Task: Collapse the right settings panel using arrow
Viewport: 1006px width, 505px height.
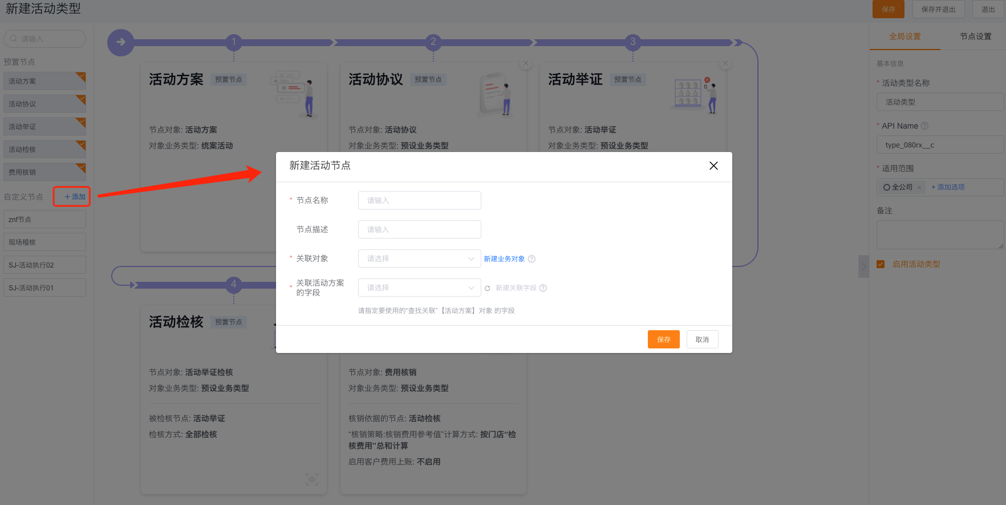Action: [863, 266]
